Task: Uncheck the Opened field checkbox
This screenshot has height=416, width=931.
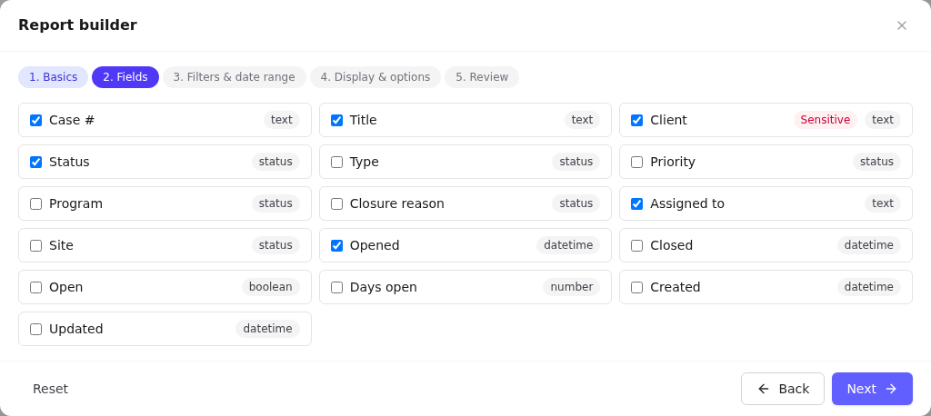Action: click(x=336, y=245)
